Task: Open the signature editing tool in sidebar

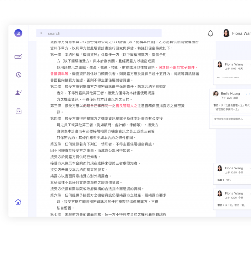Action: tap(18, 57)
